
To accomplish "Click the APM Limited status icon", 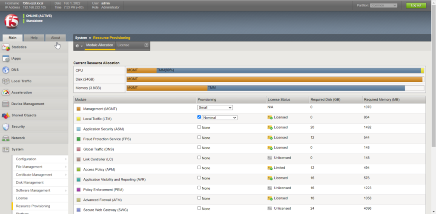I will pos(270,168).
